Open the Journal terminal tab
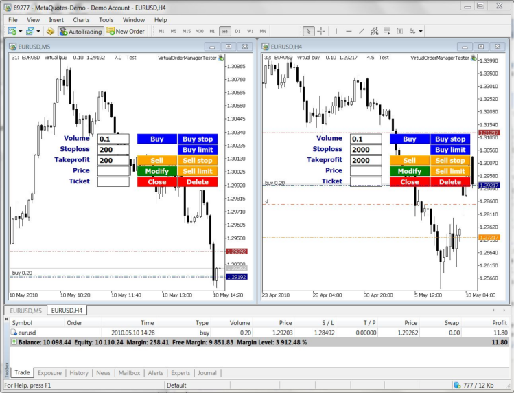This screenshot has height=393, width=514. (207, 373)
